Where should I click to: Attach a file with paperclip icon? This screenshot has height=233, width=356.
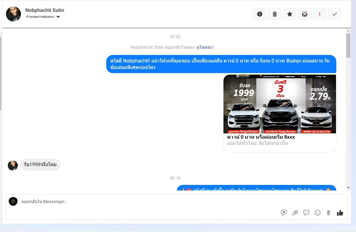295,213
